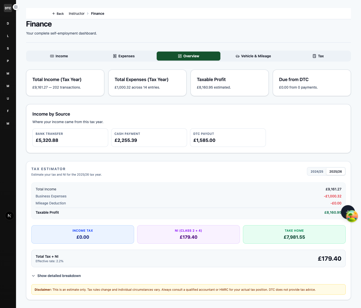The image size is (361, 308).
Task: Select the 2024/25 tax year toggle
Action: click(317, 171)
